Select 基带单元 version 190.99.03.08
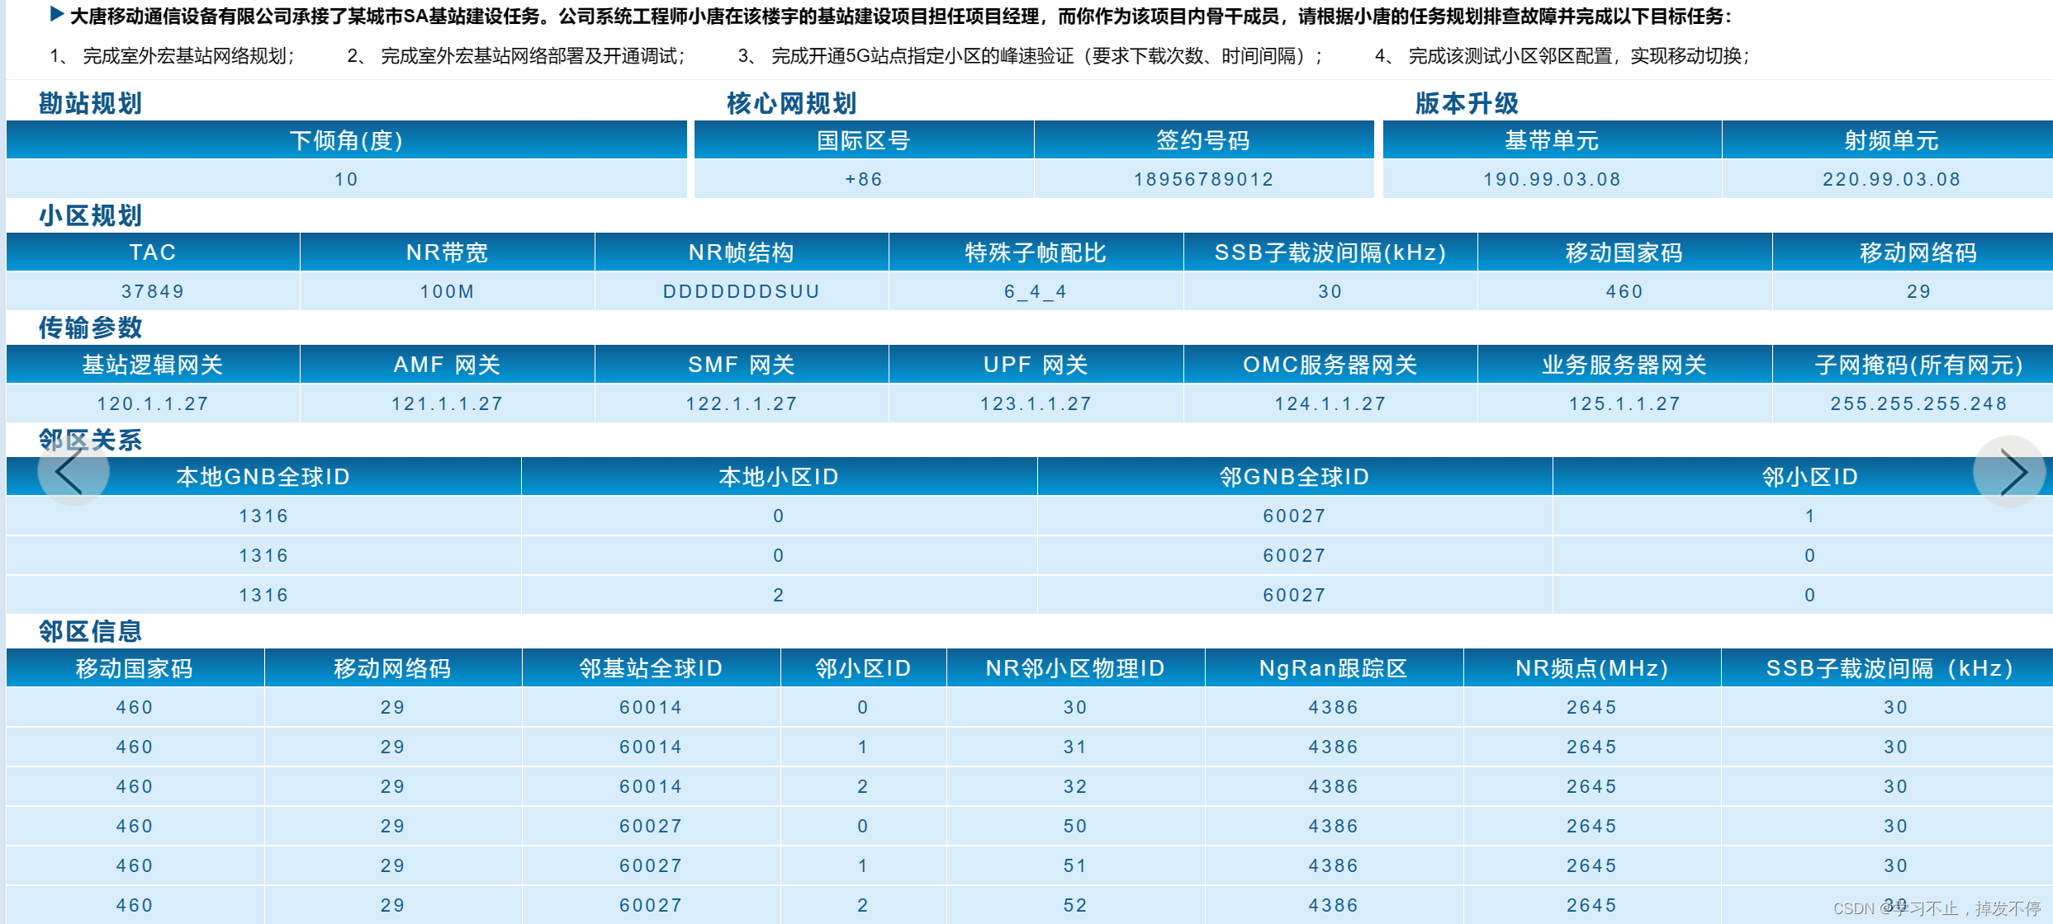The height and width of the screenshot is (924, 2053). [x=1552, y=178]
